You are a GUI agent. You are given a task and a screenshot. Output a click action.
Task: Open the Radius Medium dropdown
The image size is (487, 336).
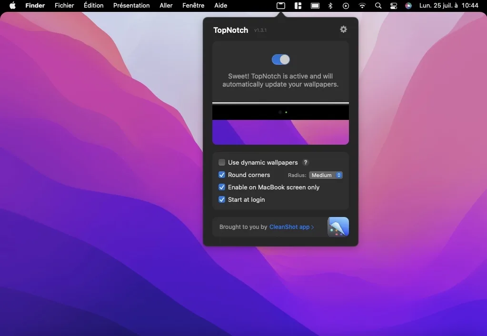point(326,175)
